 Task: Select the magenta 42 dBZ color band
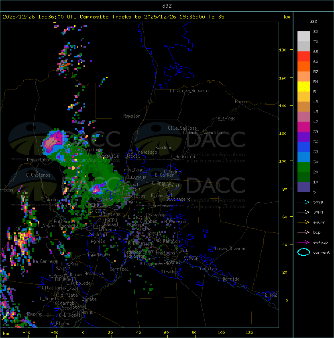(x=303, y=127)
